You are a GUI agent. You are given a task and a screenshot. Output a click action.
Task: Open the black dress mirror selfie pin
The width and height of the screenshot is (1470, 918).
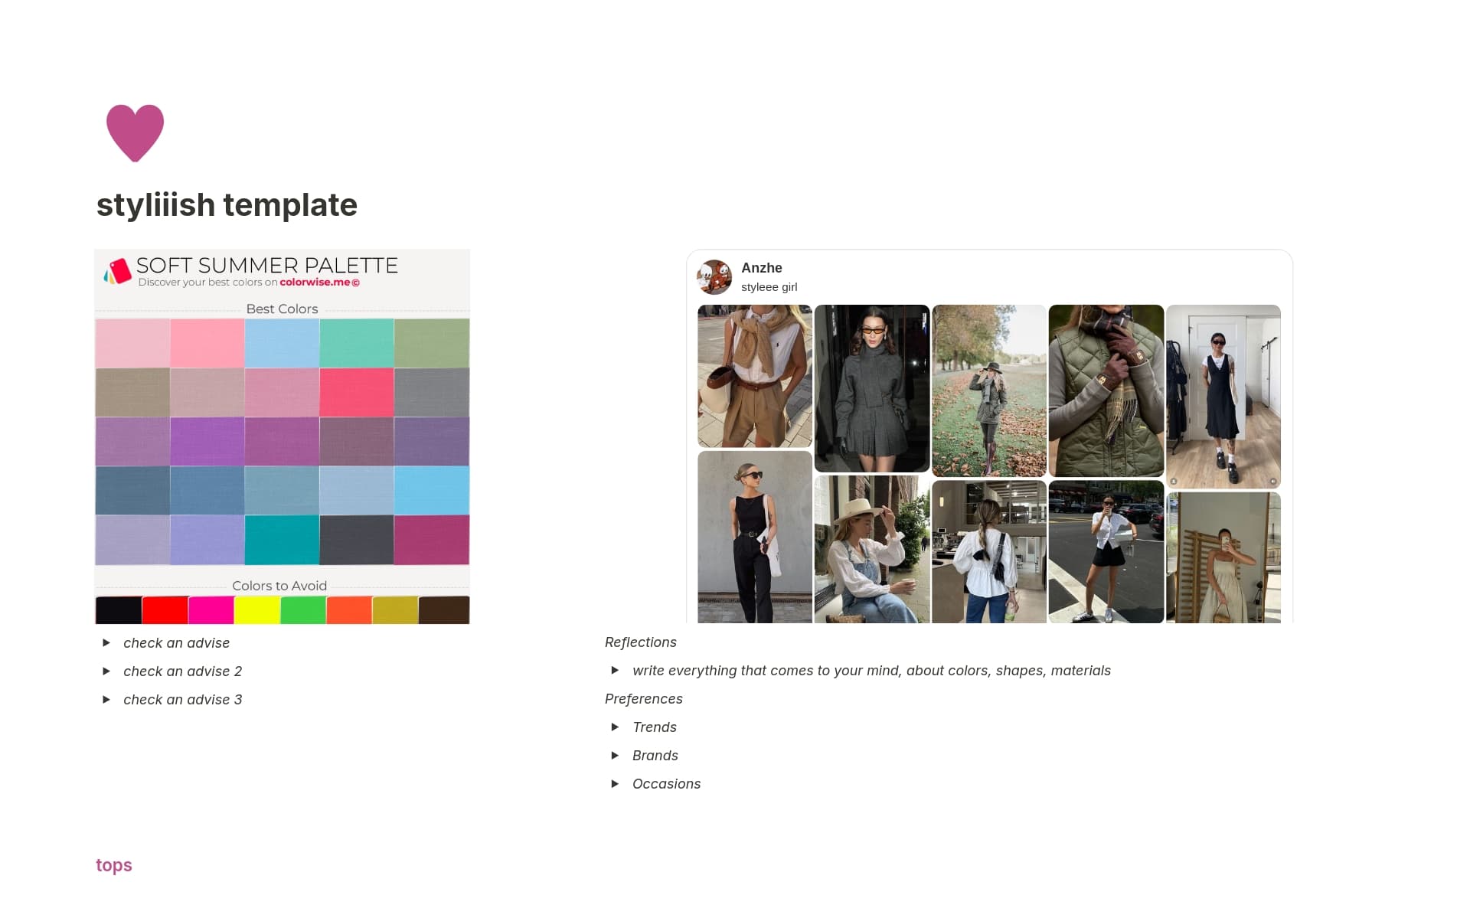[x=1223, y=396]
